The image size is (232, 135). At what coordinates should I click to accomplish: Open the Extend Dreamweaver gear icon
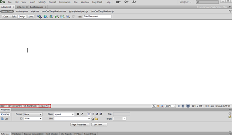coord(126,2)
